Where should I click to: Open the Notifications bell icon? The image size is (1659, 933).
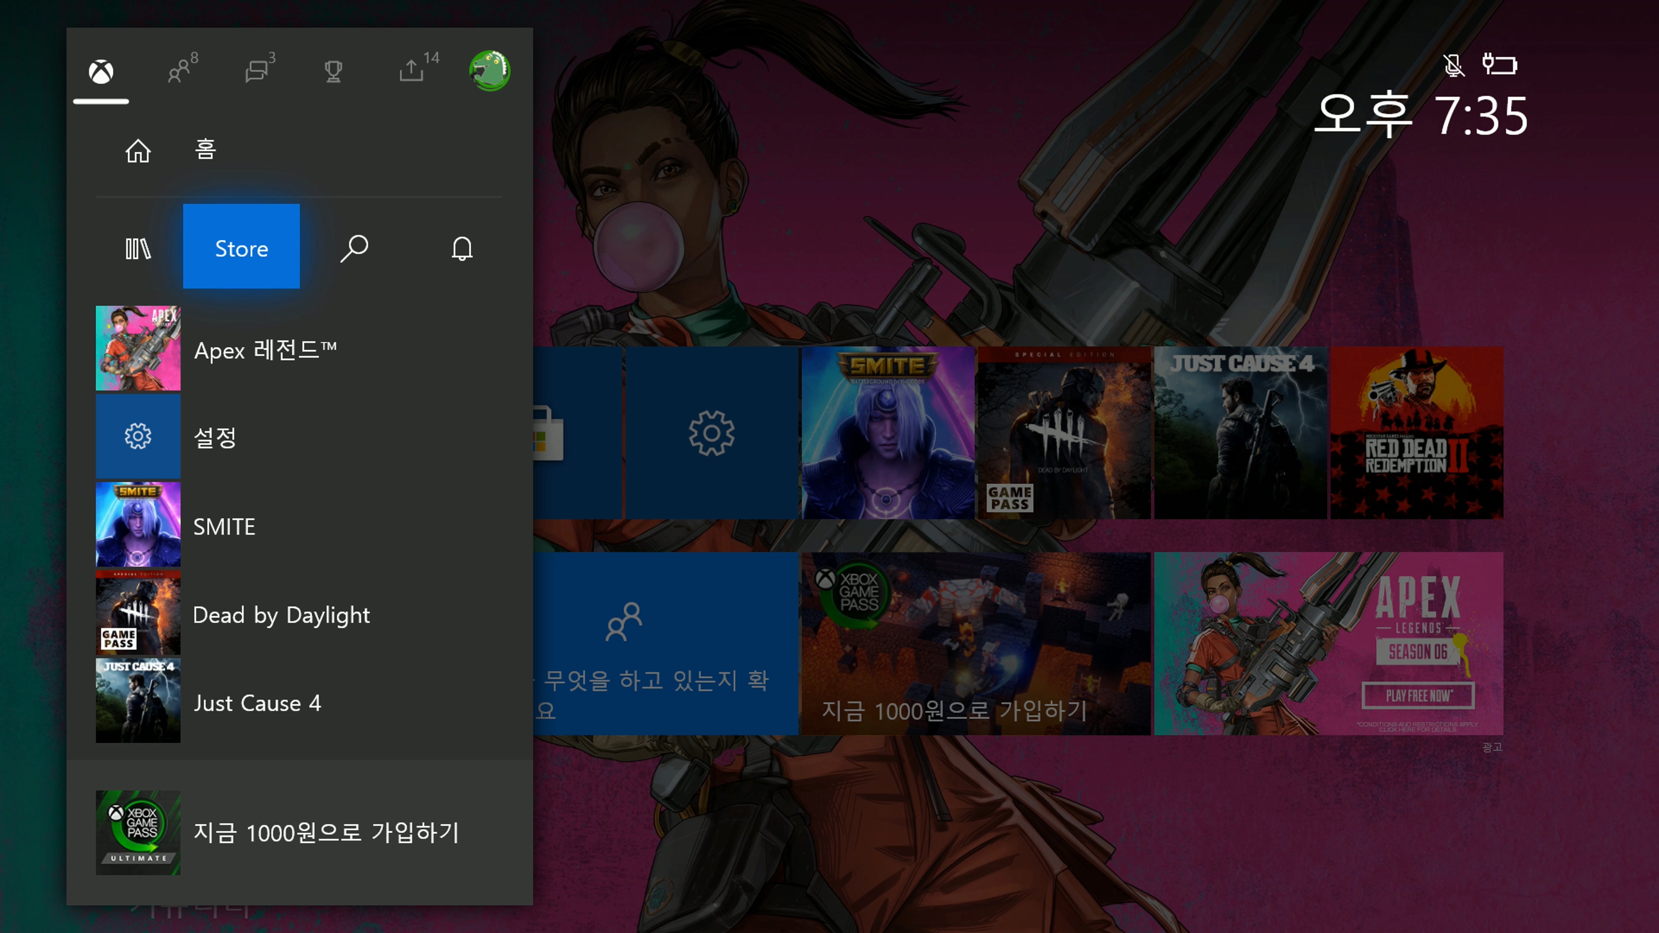click(x=462, y=248)
